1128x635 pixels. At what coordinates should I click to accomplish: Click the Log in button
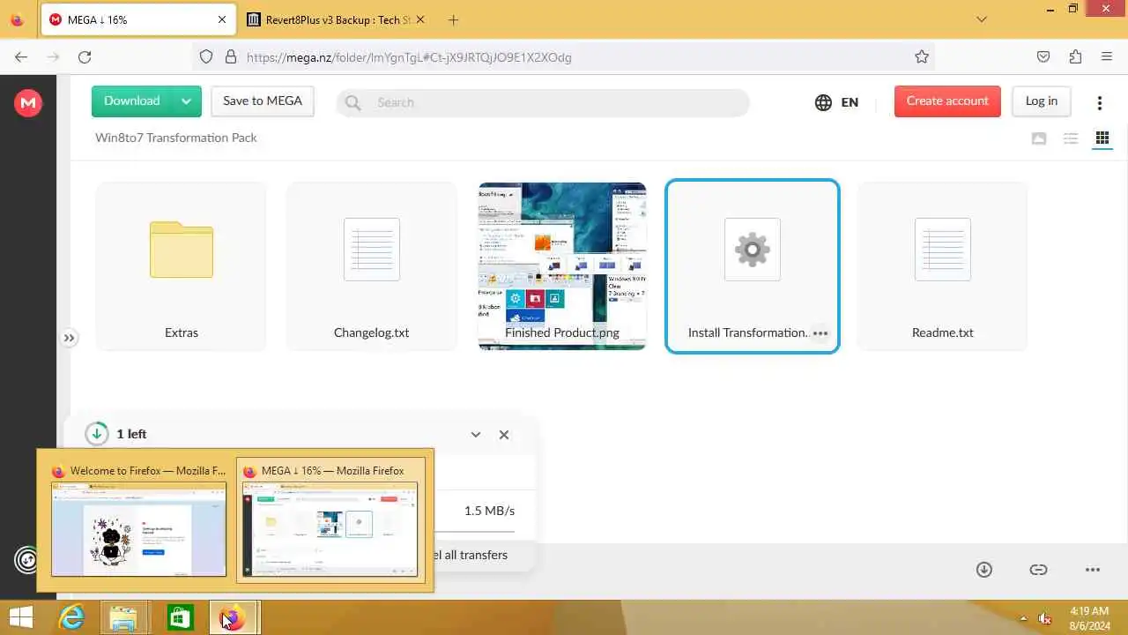click(1041, 101)
